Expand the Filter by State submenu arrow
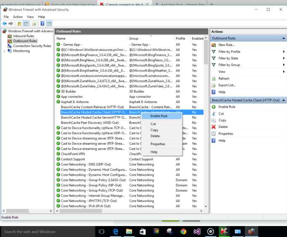 tap(284, 58)
